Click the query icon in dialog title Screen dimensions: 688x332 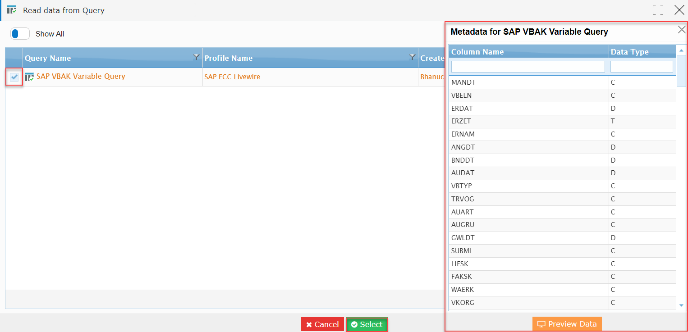pyautogui.click(x=12, y=9)
